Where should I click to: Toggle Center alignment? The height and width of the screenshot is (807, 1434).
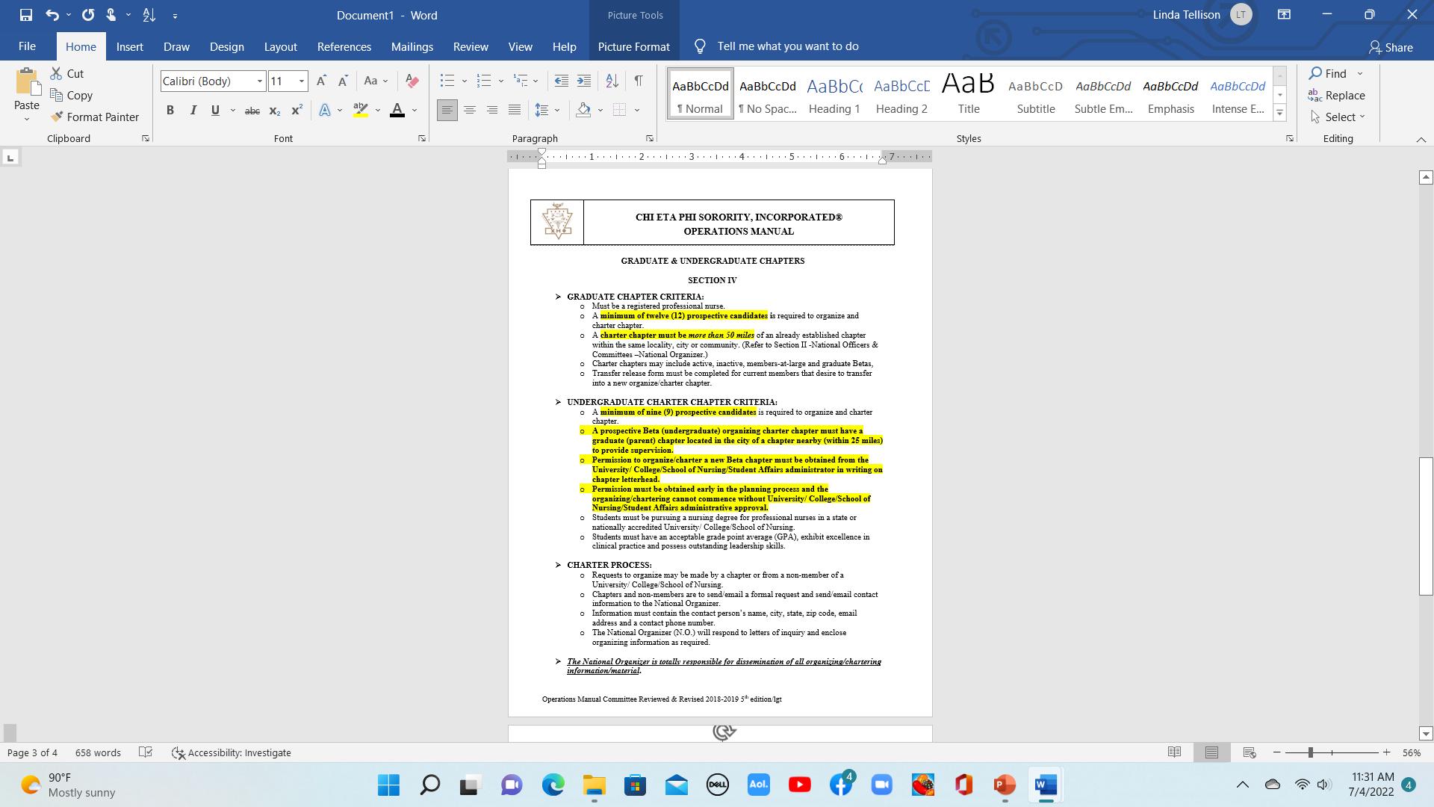pos(470,111)
